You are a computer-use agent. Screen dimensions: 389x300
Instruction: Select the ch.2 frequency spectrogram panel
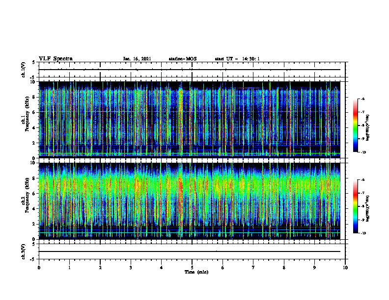tap(190, 201)
